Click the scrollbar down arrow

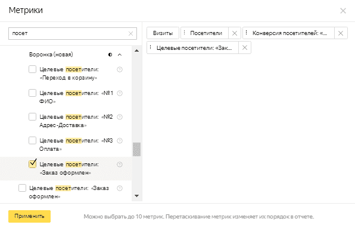[137, 196]
